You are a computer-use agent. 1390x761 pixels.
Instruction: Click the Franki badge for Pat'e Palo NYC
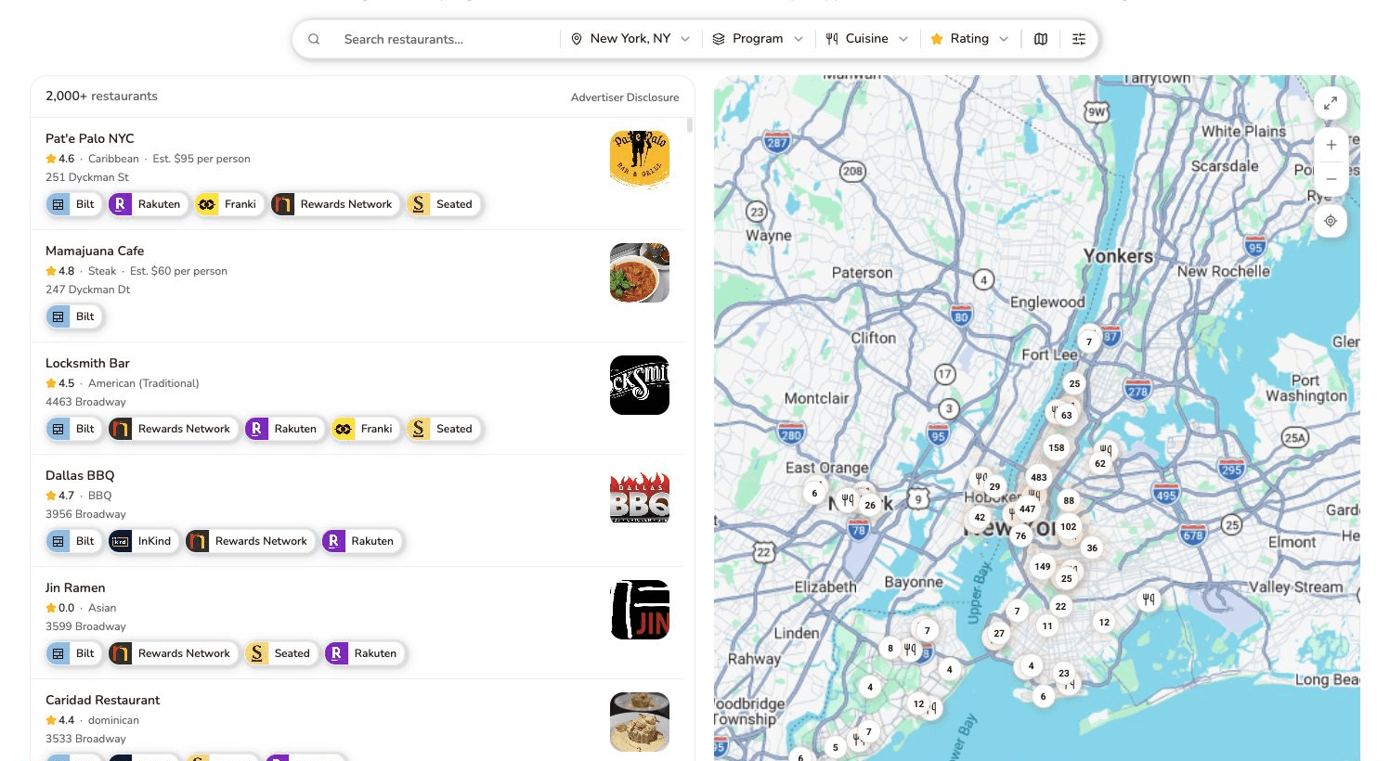229,204
